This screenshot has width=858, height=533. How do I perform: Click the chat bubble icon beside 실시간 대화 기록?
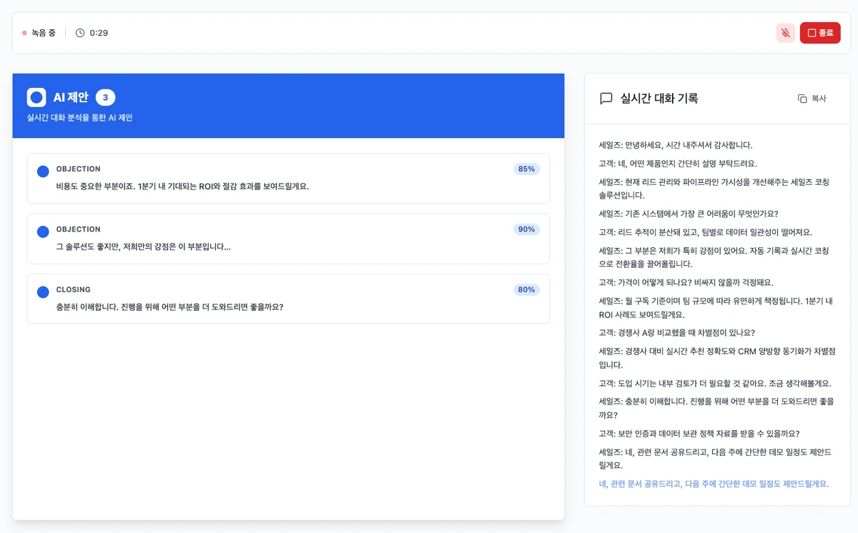[x=606, y=99]
